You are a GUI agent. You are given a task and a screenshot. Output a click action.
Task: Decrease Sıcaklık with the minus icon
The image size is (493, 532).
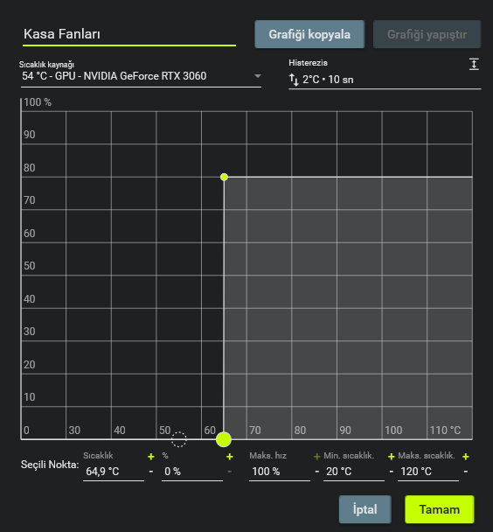tap(151, 472)
